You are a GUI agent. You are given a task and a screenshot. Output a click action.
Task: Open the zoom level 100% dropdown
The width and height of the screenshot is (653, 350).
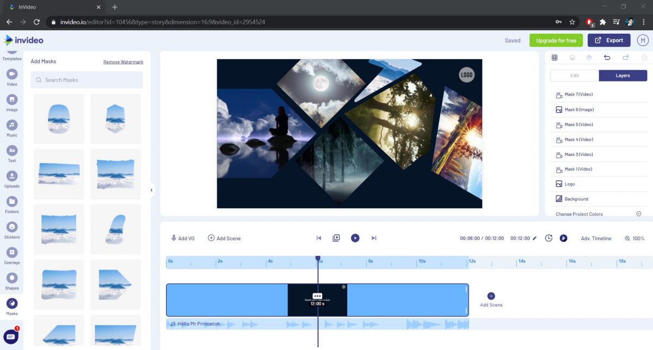click(x=635, y=237)
